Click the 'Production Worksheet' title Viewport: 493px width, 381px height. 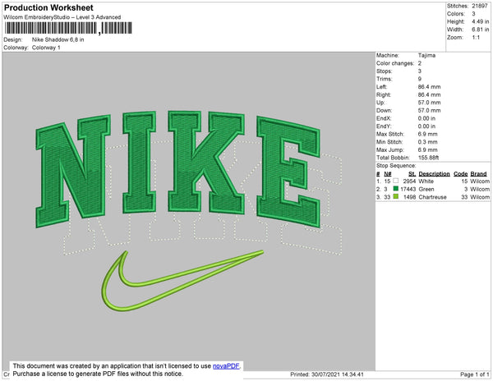[48, 7]
